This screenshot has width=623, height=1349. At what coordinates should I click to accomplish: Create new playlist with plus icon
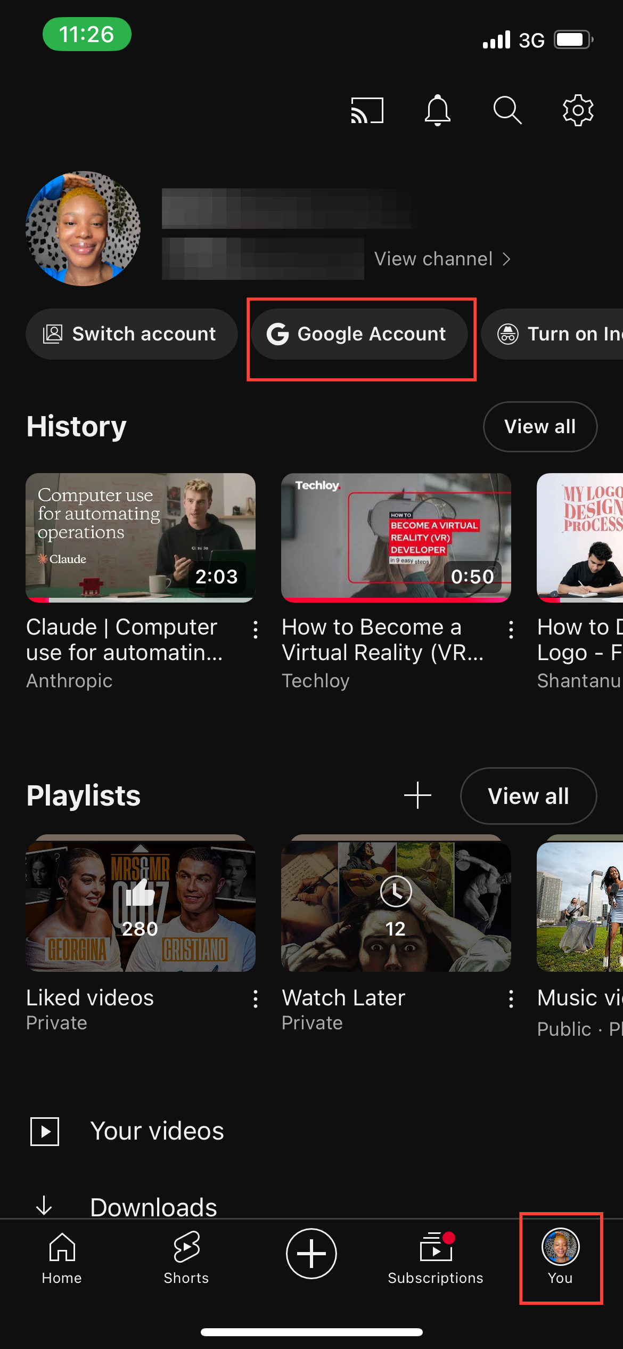[417, 795]
